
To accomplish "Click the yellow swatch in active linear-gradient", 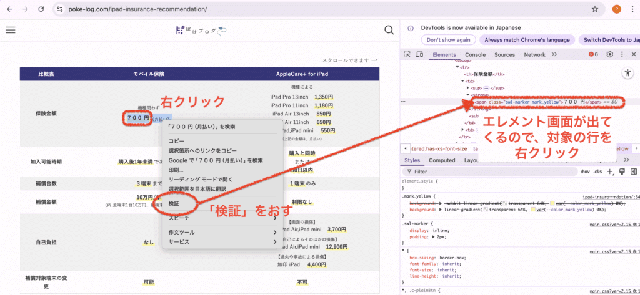I will pyautogui.click(x=534, y=210).
